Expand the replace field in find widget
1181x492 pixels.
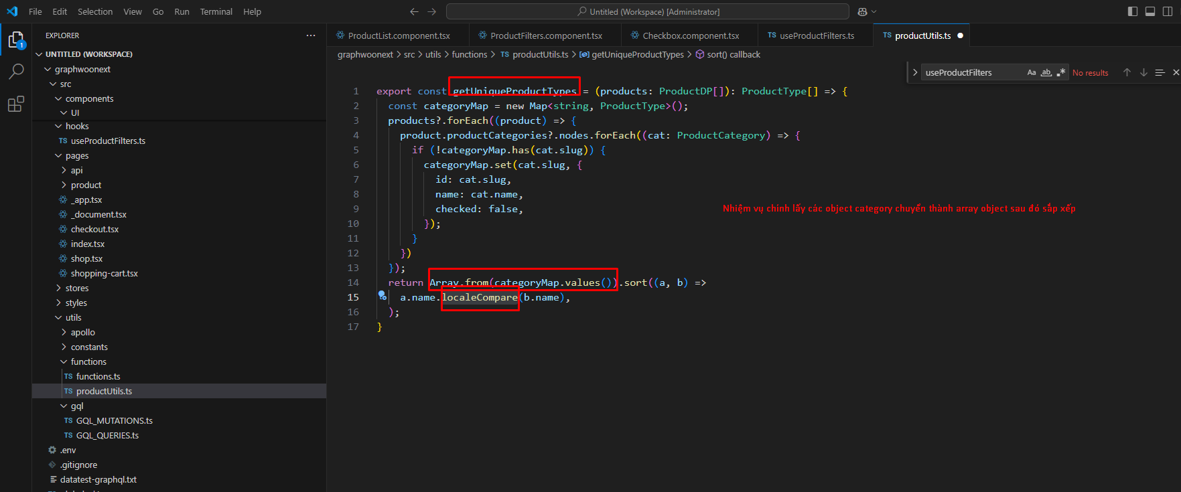tap(915, 72)
